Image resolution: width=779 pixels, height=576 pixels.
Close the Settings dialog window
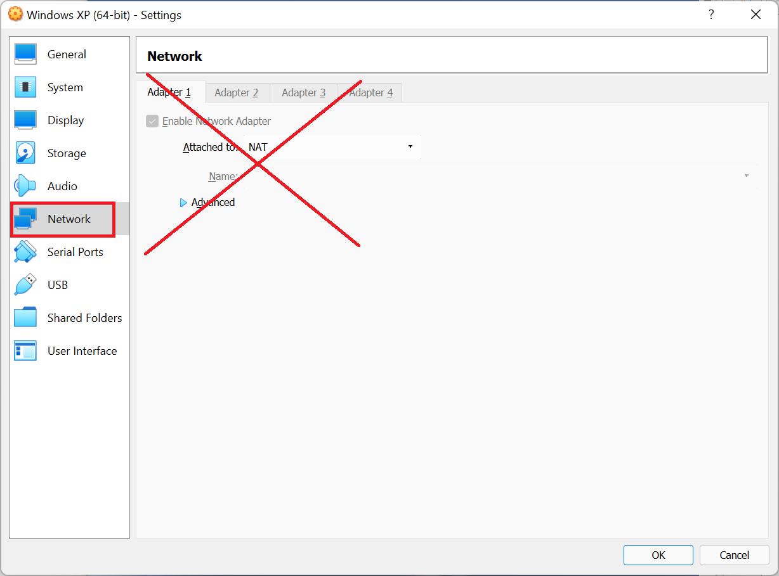(x=756, y=15)
